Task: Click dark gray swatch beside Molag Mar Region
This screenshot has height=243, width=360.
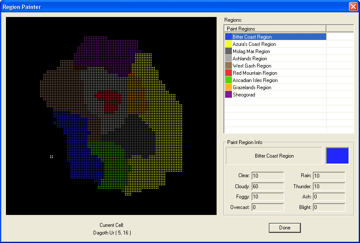Action: pos(229,51)
